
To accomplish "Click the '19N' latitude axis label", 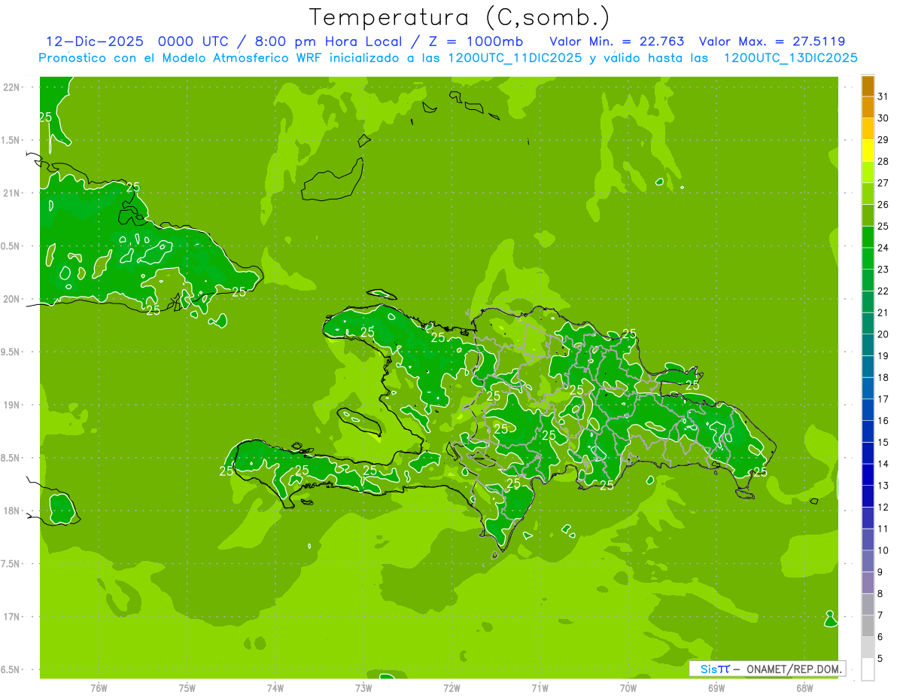I will (12, 405).
